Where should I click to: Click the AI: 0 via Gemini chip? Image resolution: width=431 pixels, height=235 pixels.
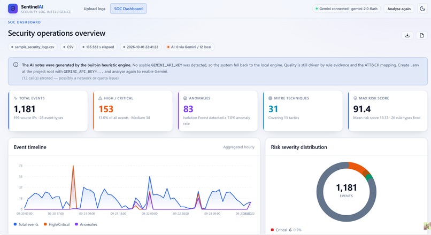pos(189,47)
